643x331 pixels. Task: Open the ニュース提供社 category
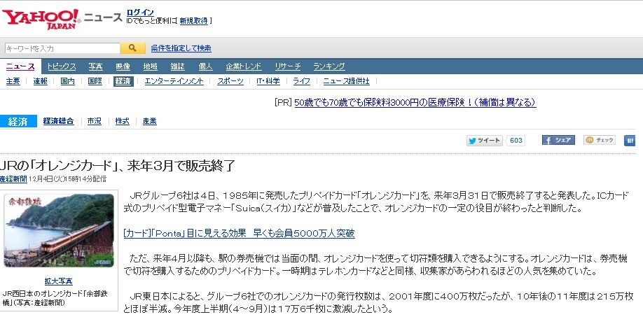[346, 81]
